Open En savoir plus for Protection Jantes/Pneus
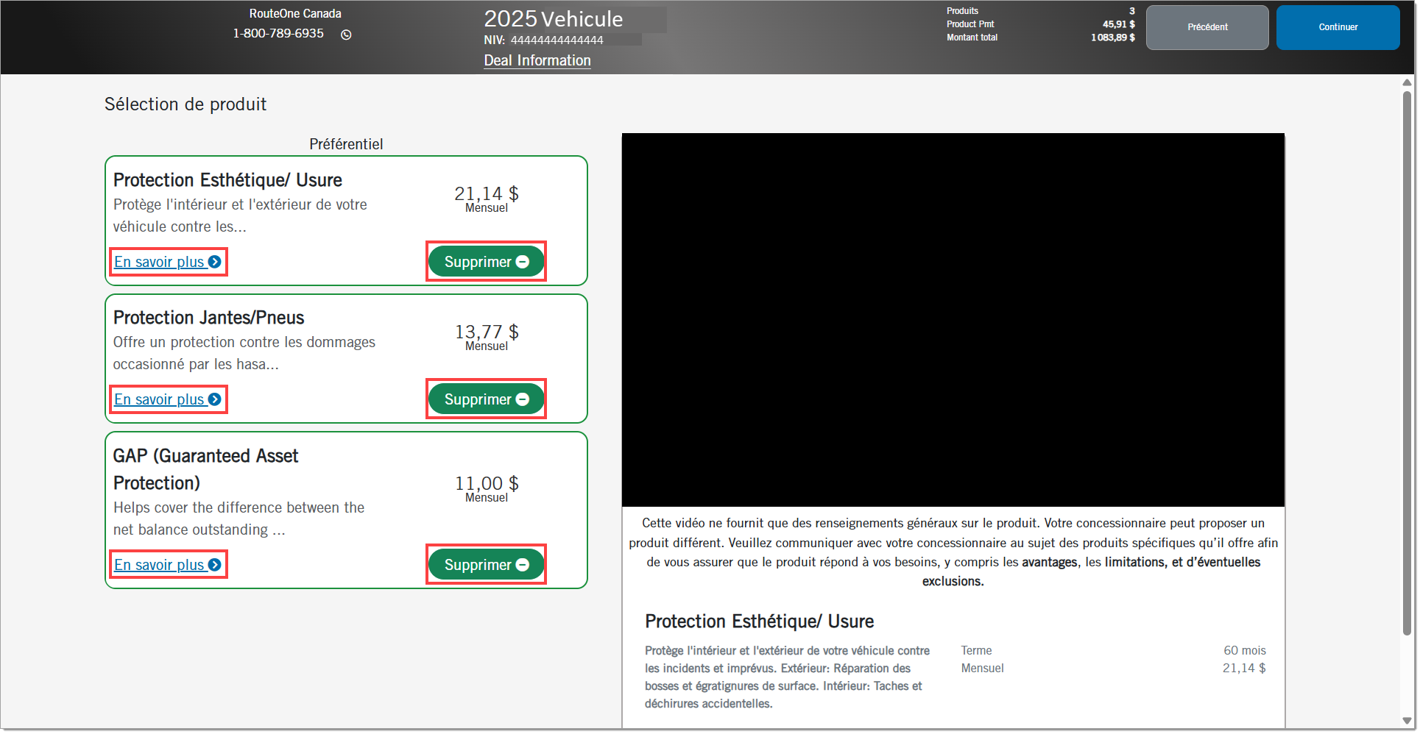The width and height of the screenshot is (1420, 734). pyautogui.click(x=168, y=399)
